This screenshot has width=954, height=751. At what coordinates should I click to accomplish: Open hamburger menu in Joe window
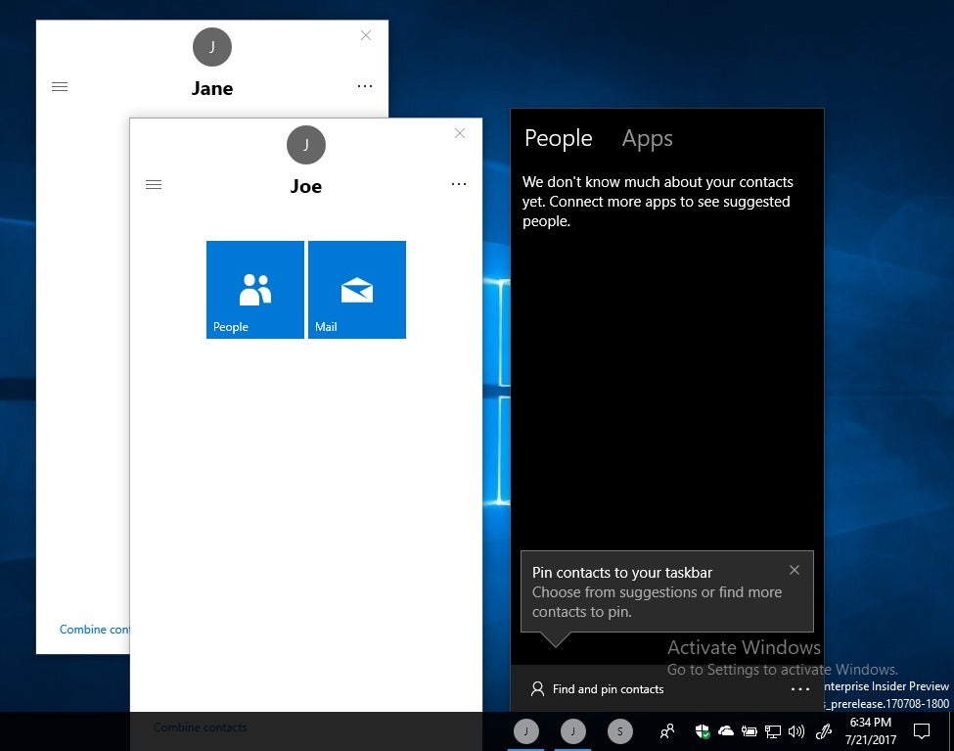click(x=154, y=184)
